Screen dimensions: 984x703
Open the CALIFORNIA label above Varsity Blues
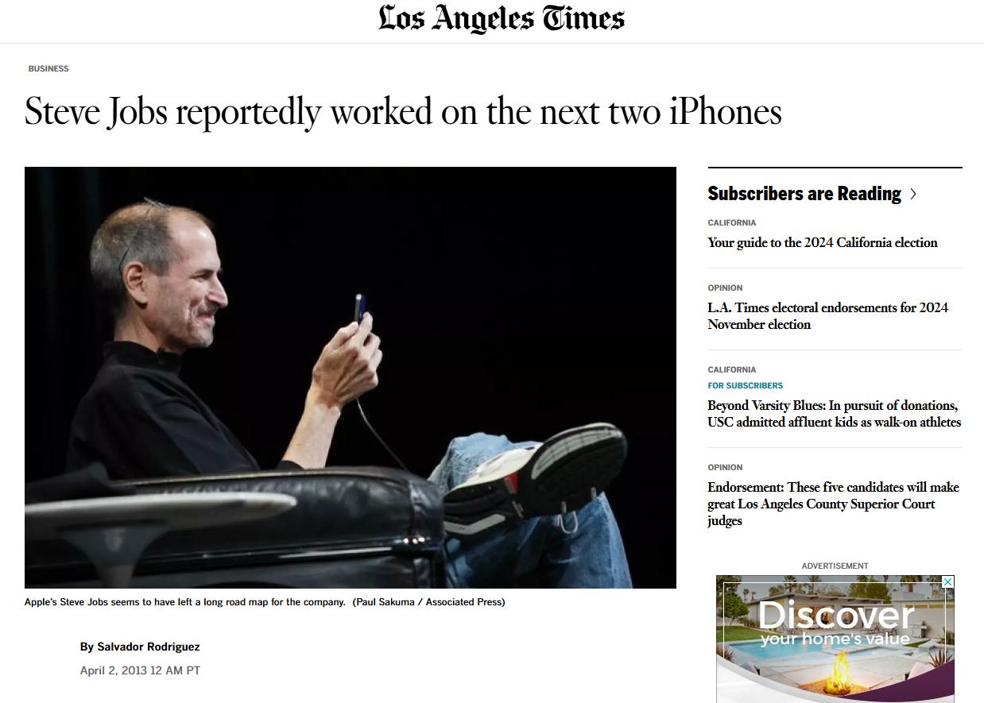tap(732, 369)
